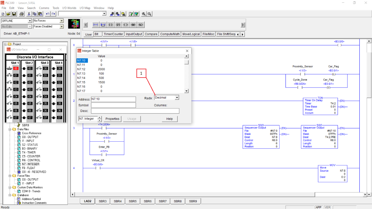Click the Undo arrow icon
The image size is (372, 209).
pyautogui.click(x=48, y=14)
